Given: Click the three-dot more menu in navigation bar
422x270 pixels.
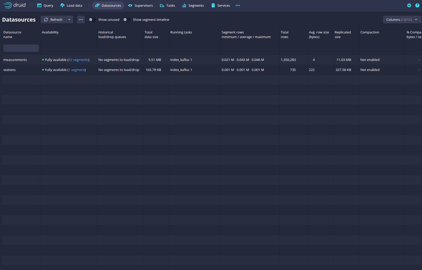Looking at the screenshot, I should point(238,5).
